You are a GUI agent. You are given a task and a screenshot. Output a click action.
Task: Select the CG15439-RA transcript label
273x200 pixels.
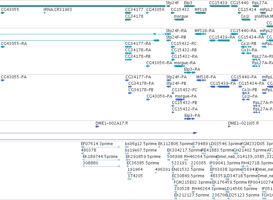(x=222, y=37)
